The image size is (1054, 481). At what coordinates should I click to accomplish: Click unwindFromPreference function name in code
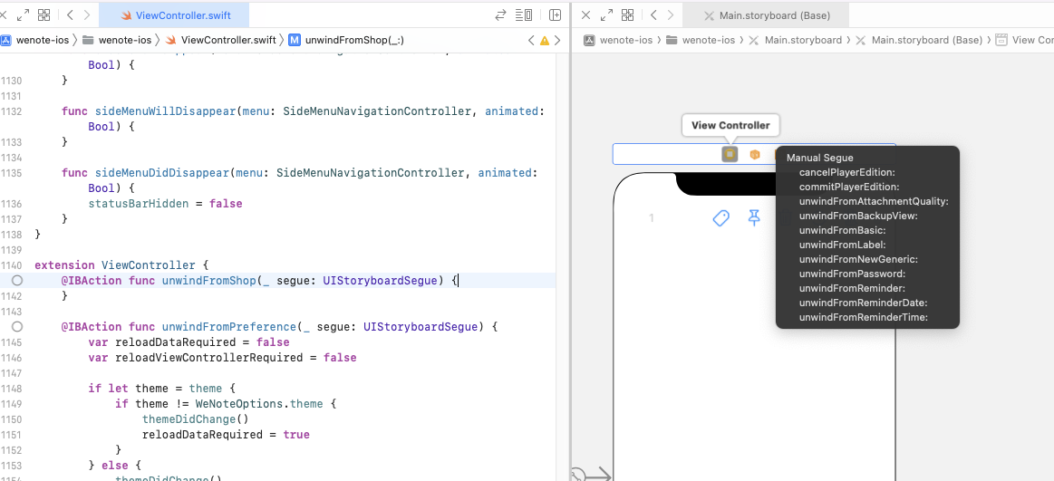click(x=228, y=326)
